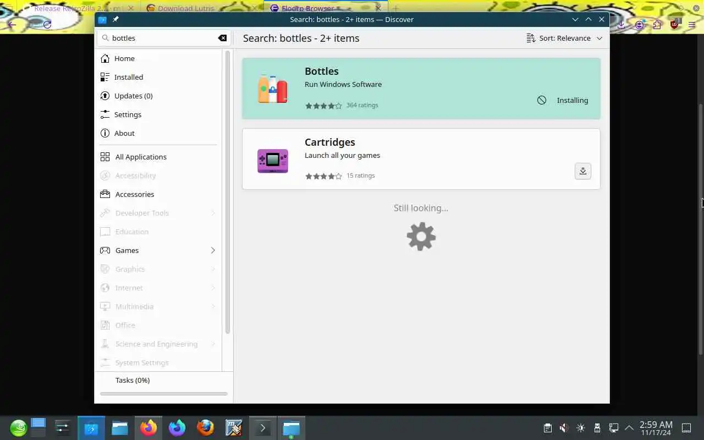Click the sidebar vertical scrollbar
This screenshot has height=440, width=704.
tap(228, 193)
